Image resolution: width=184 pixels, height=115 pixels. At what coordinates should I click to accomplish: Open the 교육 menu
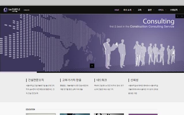[139, 10]
